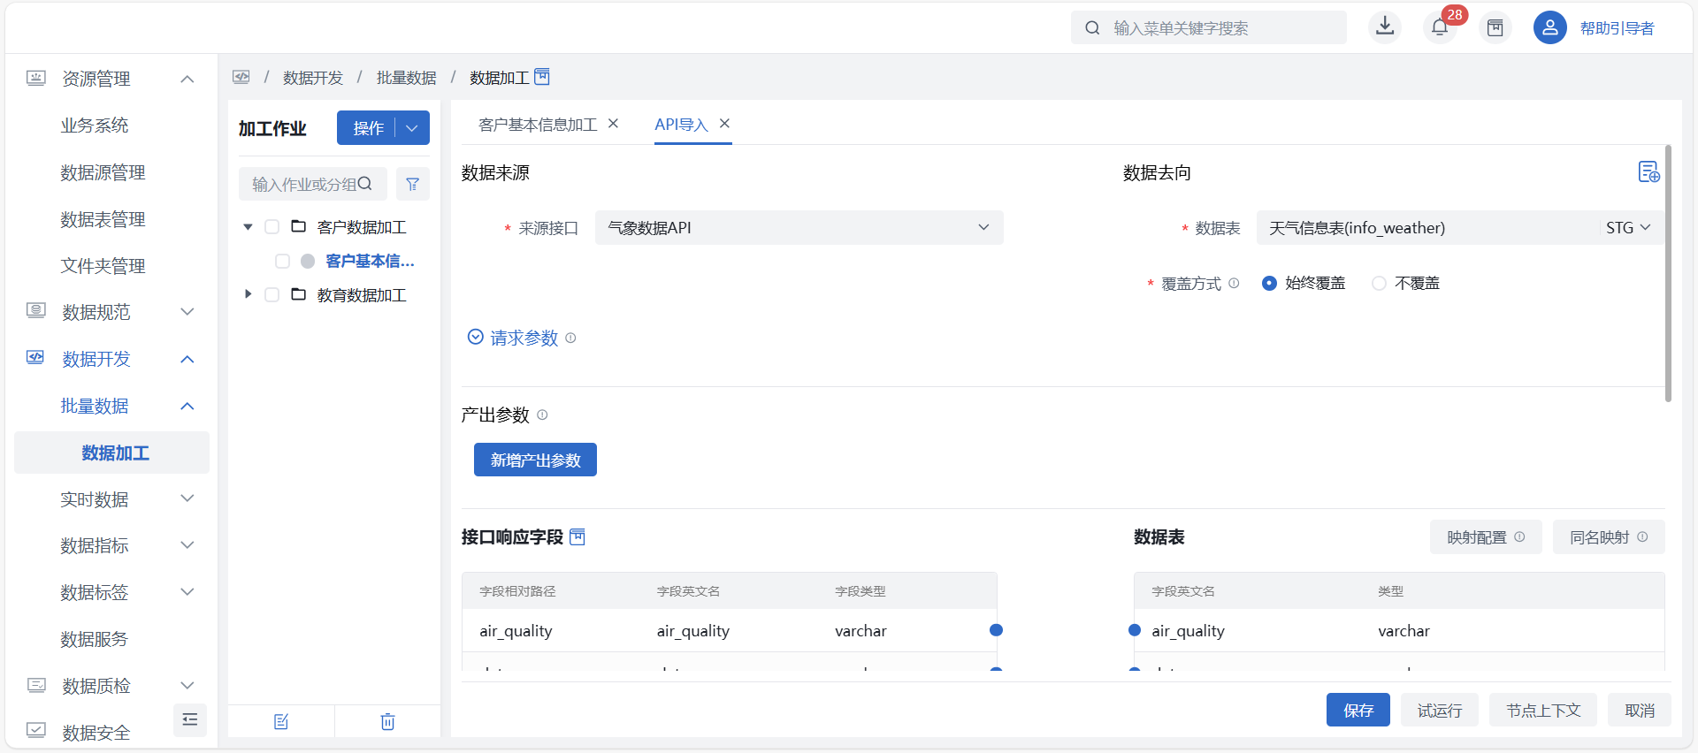
Task: Click the download icon in top bar
Action: (1385, 27)
